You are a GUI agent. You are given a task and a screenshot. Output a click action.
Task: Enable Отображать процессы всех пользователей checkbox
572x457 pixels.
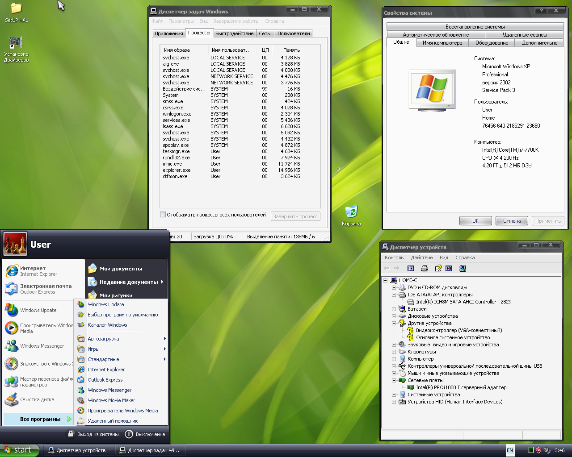click(163, 215)
